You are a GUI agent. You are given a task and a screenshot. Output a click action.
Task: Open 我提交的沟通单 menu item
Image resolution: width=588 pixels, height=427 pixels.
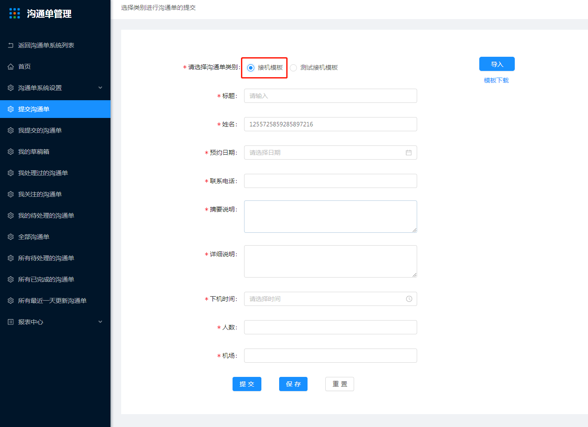pyautogui.click(x=55, y=130)
